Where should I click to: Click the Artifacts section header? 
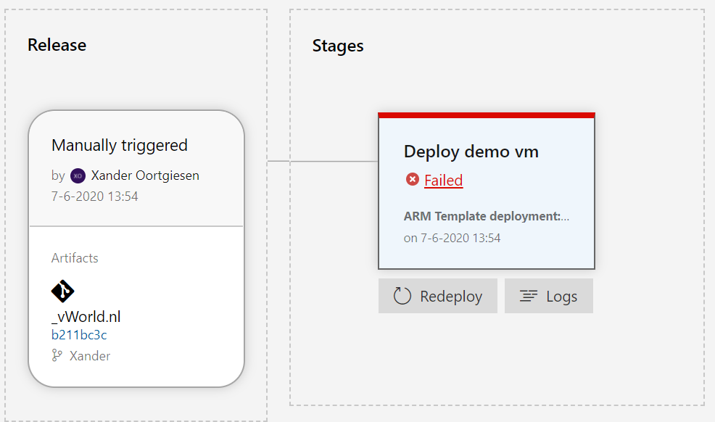75,257
